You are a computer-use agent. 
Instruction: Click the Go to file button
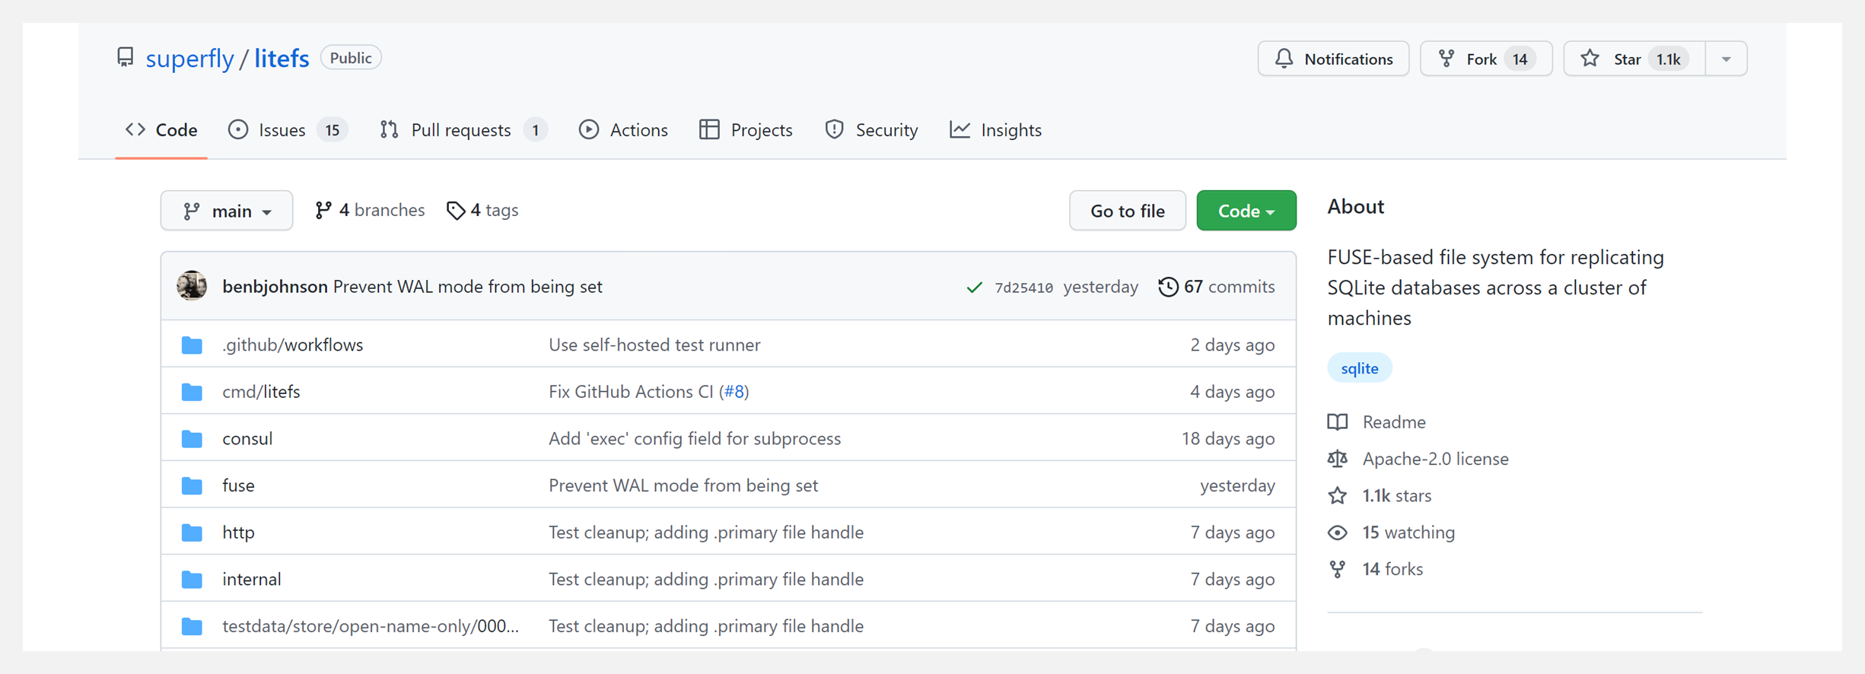1127,211
